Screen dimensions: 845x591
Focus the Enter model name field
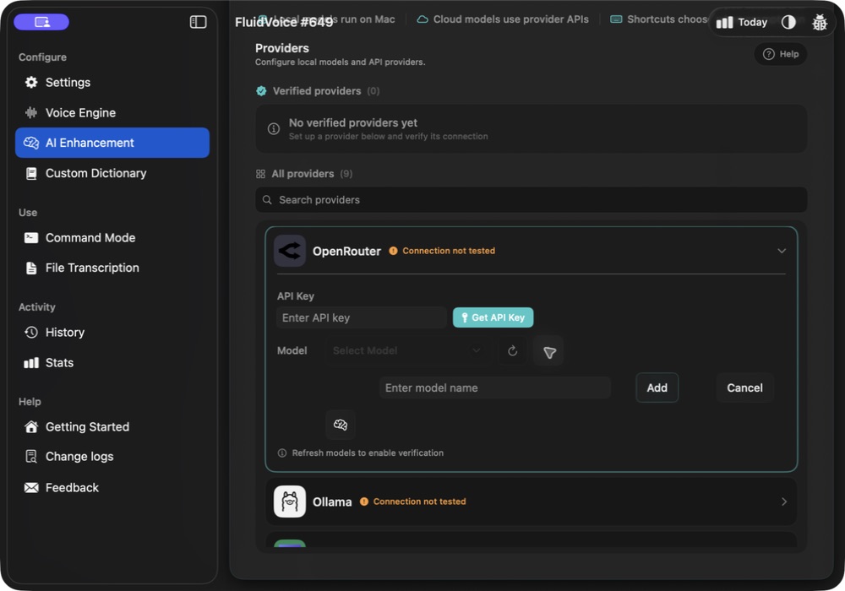[x=494, y=388]
